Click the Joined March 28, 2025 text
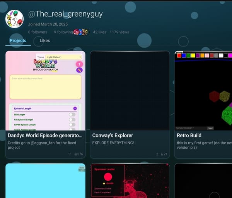Viewport: 232px width, 198px height. click(48, 24)
